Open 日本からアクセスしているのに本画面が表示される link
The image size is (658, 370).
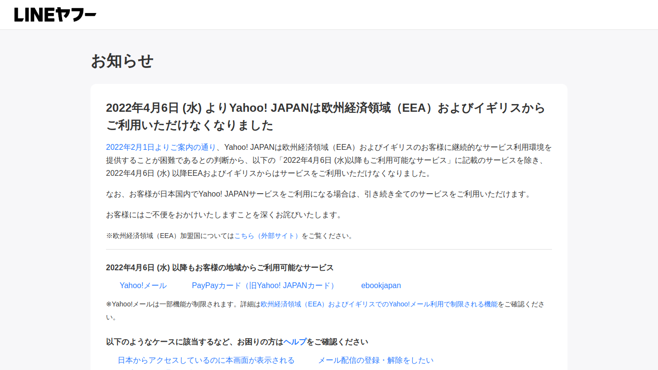[x=206, y=360]
